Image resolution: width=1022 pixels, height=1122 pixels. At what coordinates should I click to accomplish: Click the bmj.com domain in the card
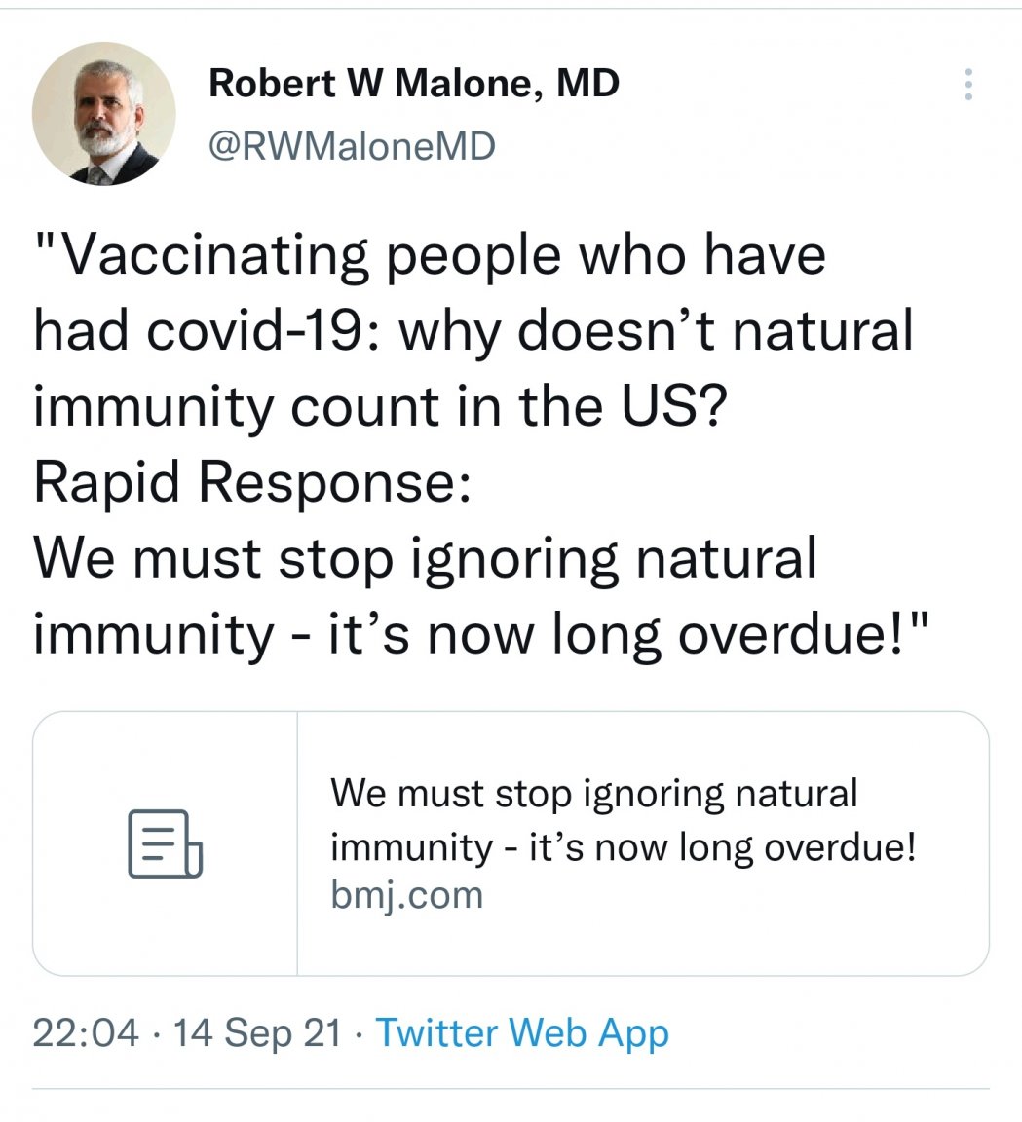pos(406,894)
